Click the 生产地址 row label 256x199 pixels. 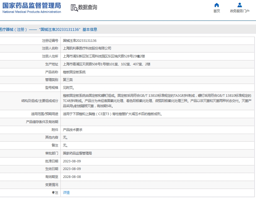point(52,64)
